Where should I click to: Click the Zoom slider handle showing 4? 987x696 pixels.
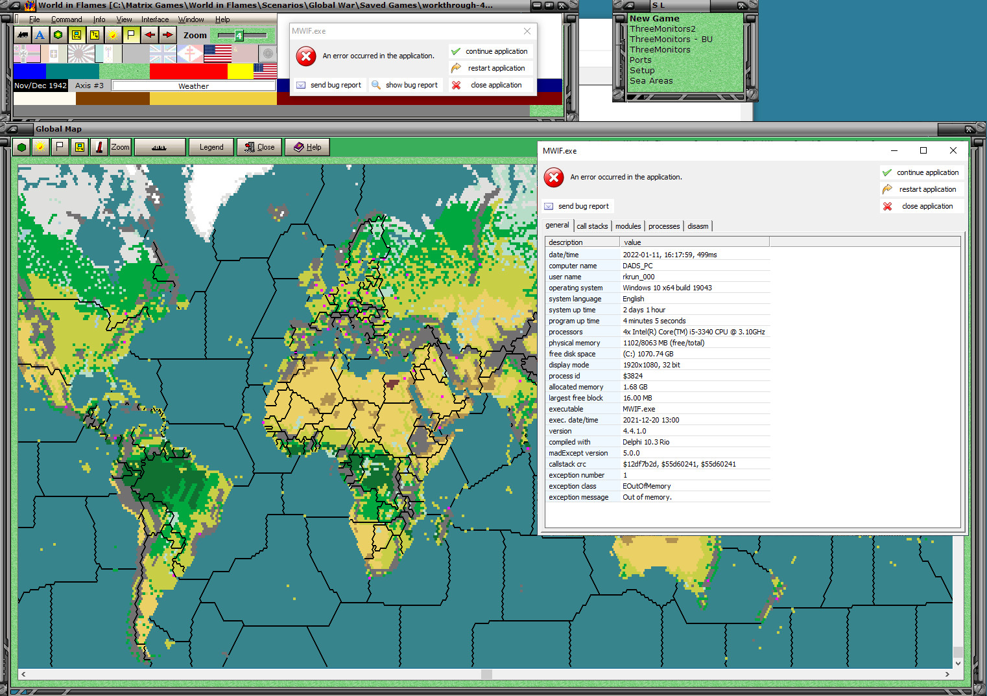click(239, 36)
